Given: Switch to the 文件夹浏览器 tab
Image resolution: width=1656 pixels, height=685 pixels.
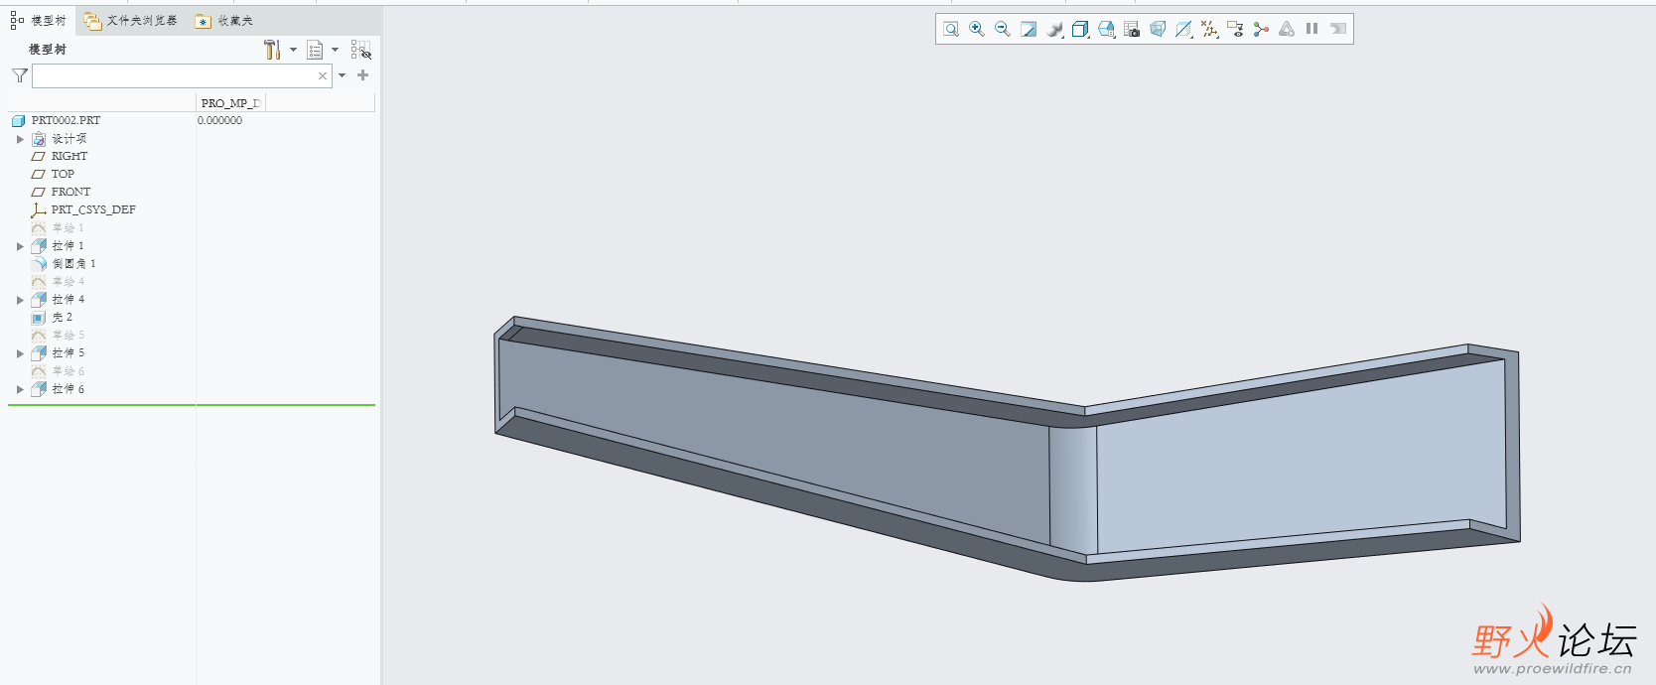Looking at the screenshot, I should click(131, 21).
